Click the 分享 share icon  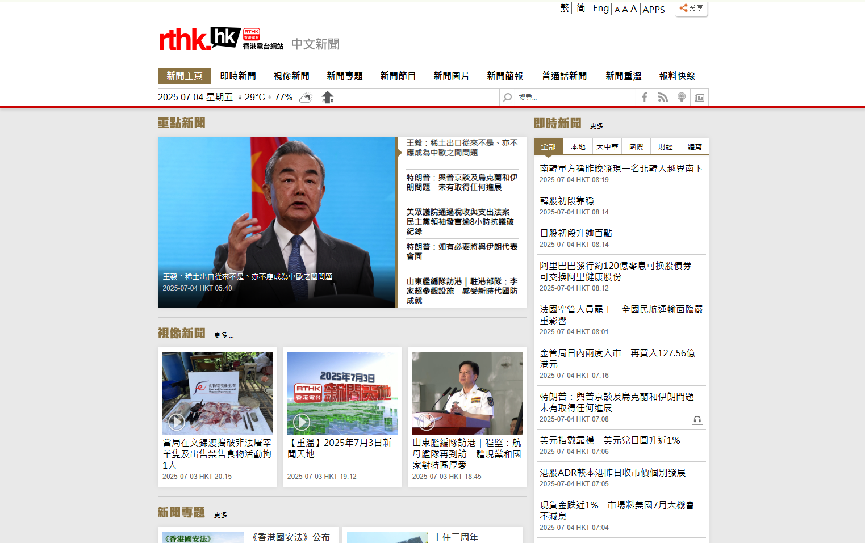(691, 8)
